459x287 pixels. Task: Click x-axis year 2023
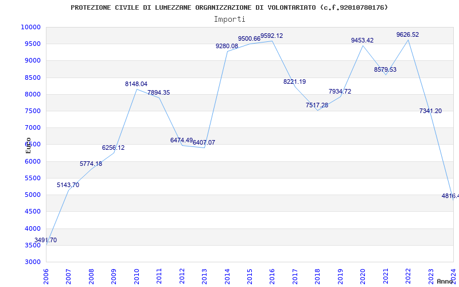[431, 277]
